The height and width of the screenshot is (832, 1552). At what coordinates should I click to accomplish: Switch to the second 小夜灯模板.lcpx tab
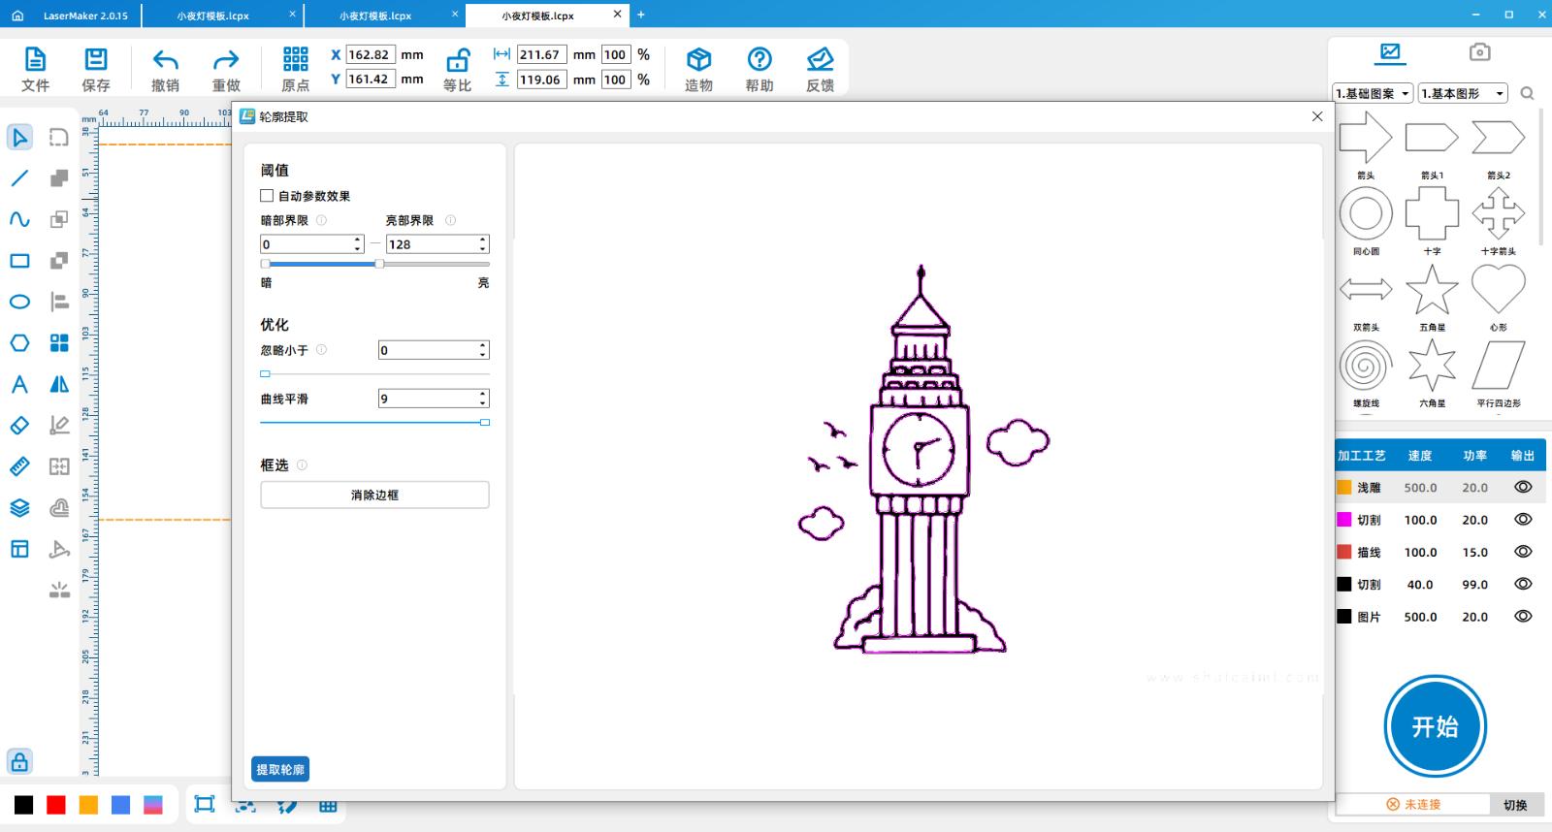[x=375, y=16]
